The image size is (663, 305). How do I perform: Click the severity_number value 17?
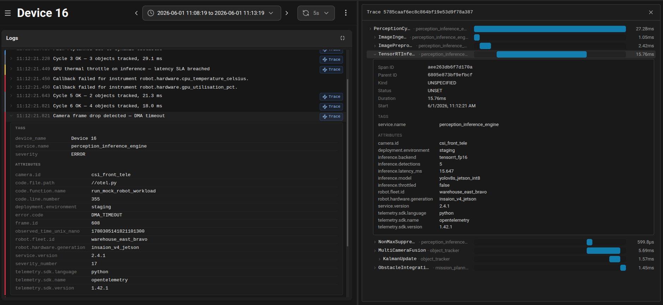pos(94,264)
